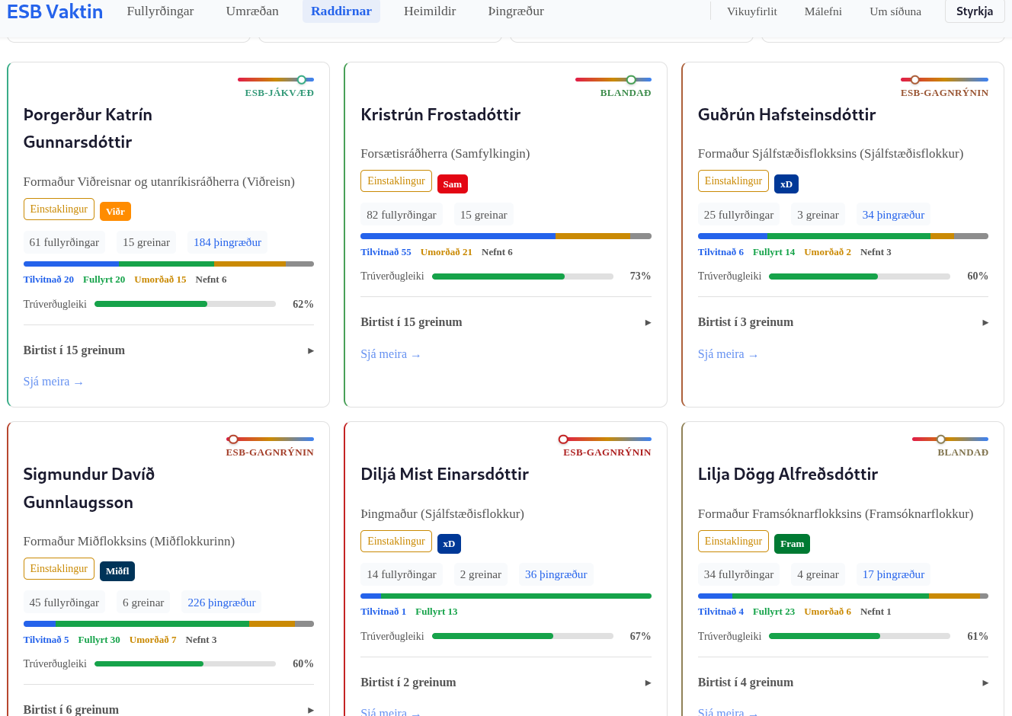Screen dimensions: 1012x716
Task: Click the orange Viðr party badge
Action: pyautogui.click(x=115, y=212)
